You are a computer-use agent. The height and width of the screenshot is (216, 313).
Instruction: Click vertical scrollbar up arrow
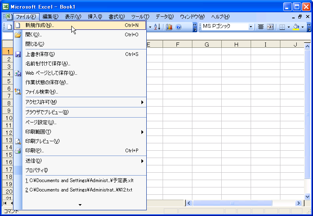[307, 47]
